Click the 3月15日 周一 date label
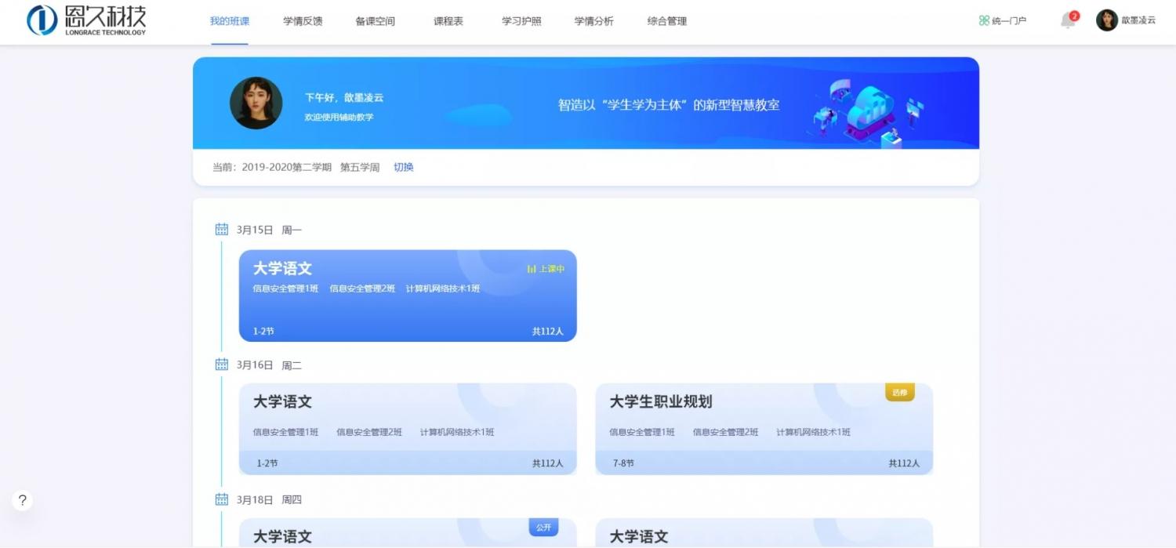 pos(269,230)
